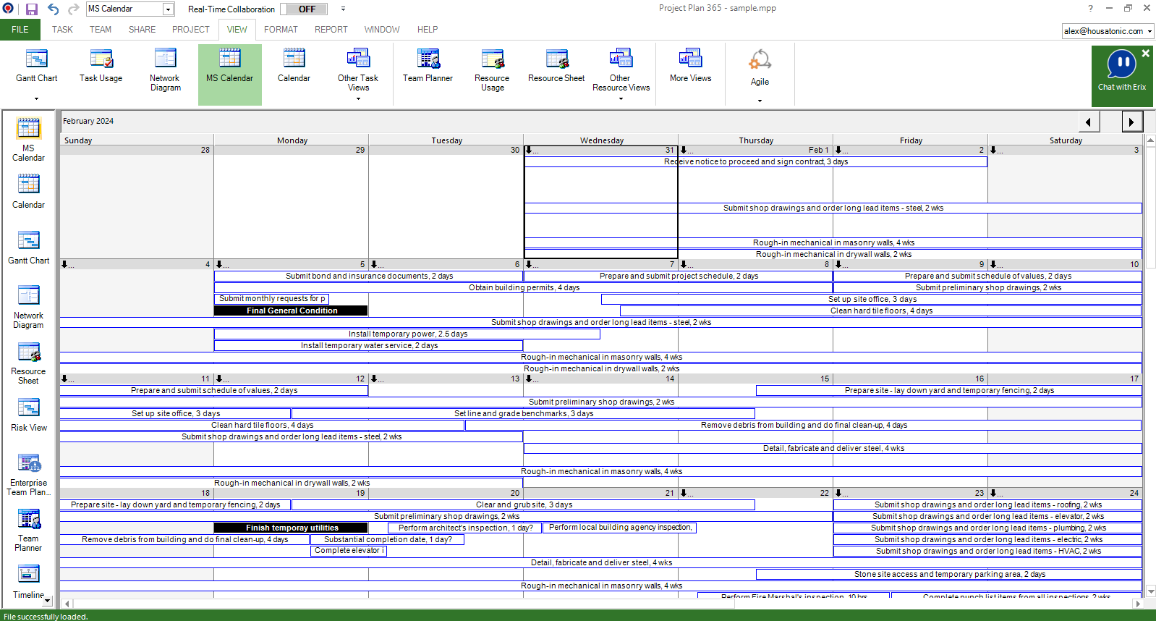Select the Final General Condition task bar

click(291, 310)
